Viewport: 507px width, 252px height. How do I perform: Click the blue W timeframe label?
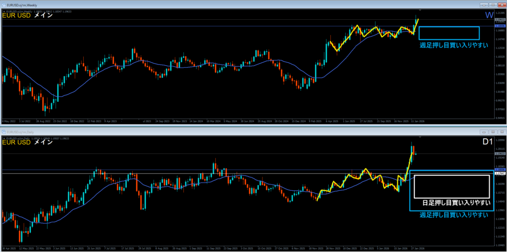point(489,16)
